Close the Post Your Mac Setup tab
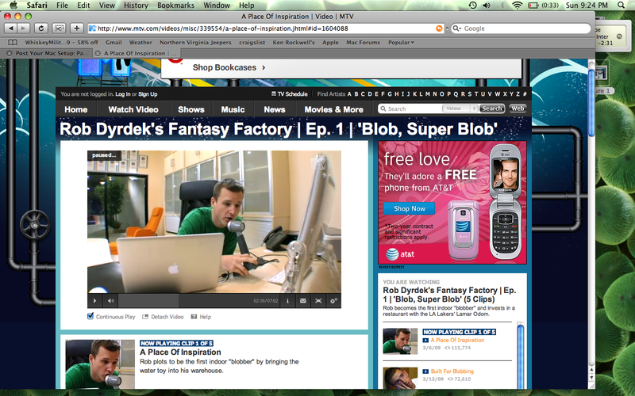 [9, 53]
